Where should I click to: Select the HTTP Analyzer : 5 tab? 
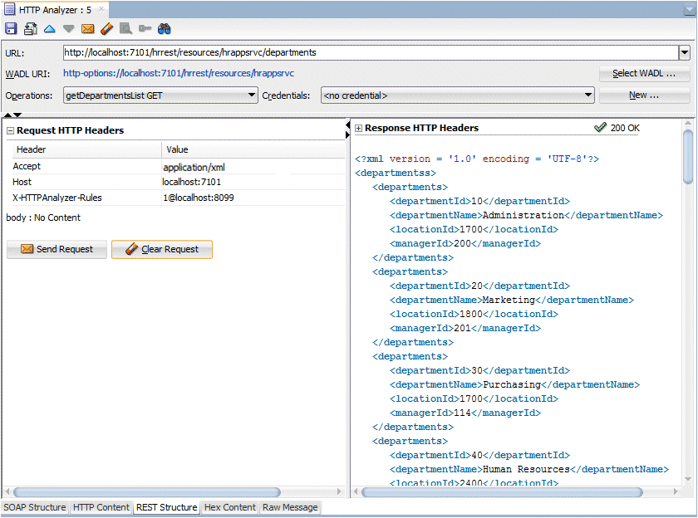point(55,10)
